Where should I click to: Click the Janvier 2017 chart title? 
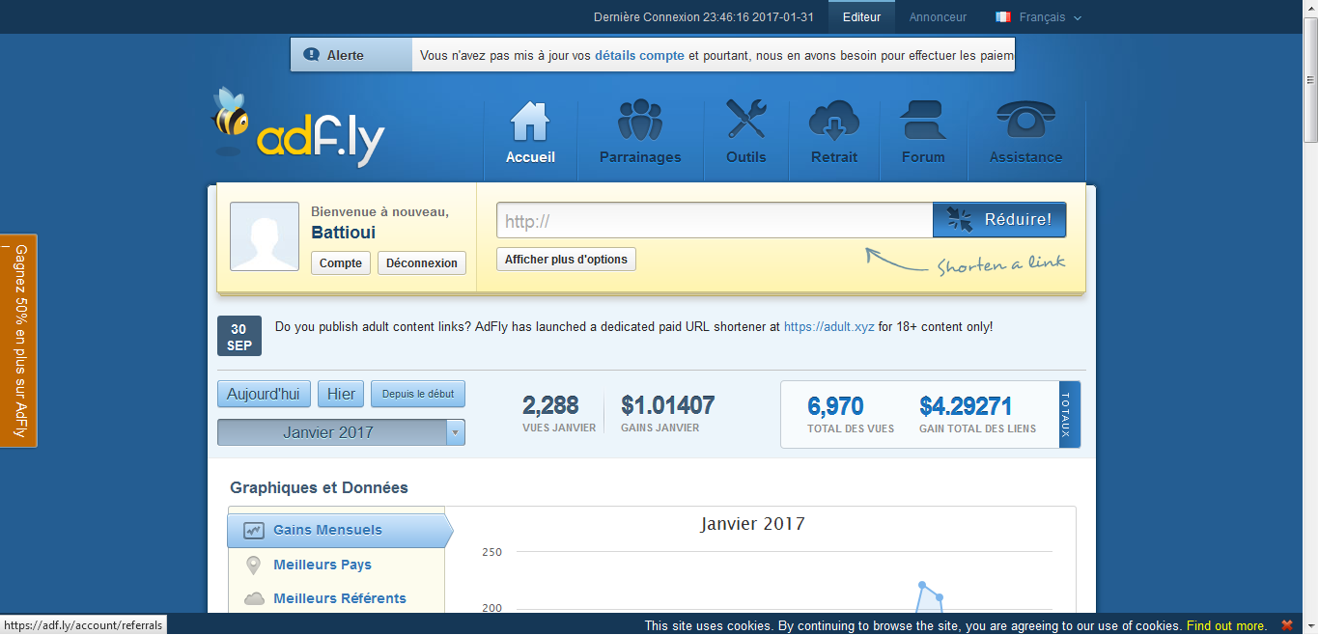[x=752, y=524]
